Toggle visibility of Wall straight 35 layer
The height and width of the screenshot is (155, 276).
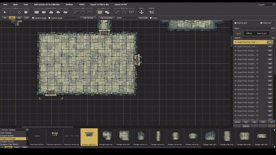(x=235, y=72)
